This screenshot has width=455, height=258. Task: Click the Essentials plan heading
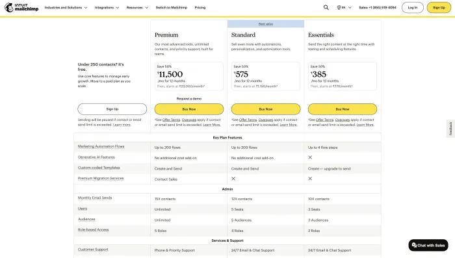[320, 35]
